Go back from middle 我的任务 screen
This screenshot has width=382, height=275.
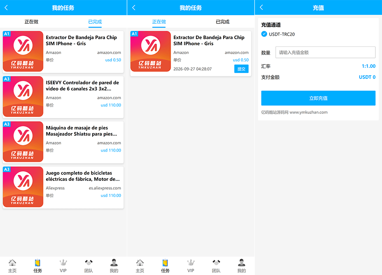click(x=134, y=7)
